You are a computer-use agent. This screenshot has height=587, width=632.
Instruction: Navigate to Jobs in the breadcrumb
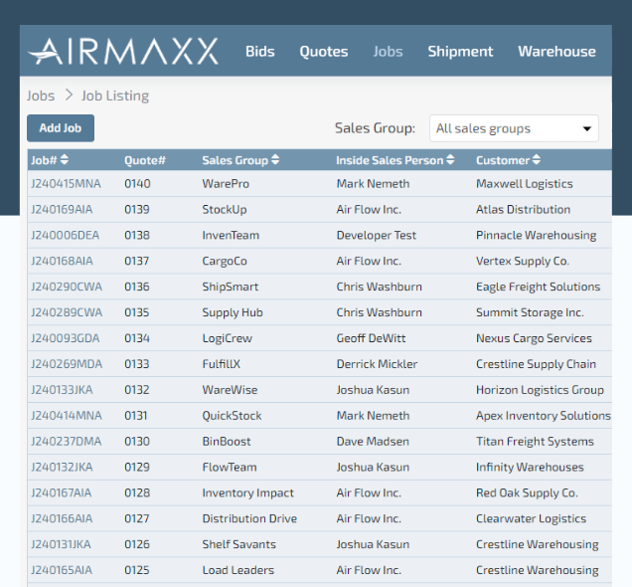coord(41,96)
